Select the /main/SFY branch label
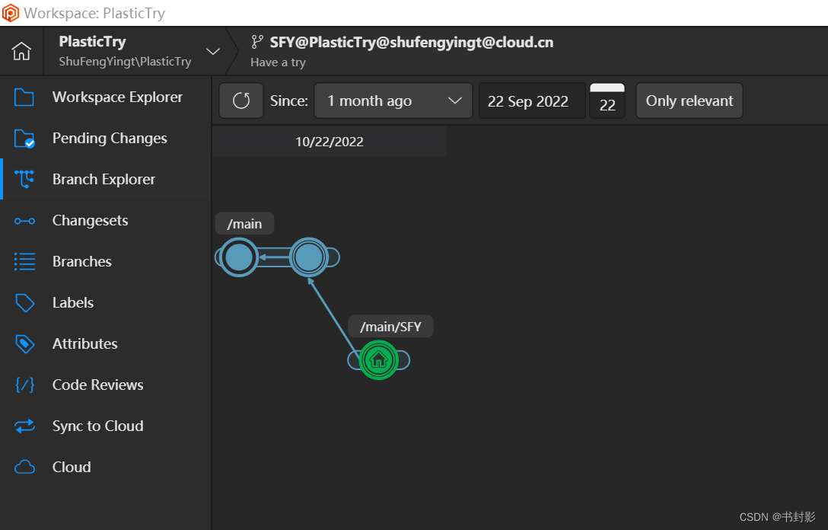The width and height of the screenshot is (828, 530). click(x=390, y=327)
